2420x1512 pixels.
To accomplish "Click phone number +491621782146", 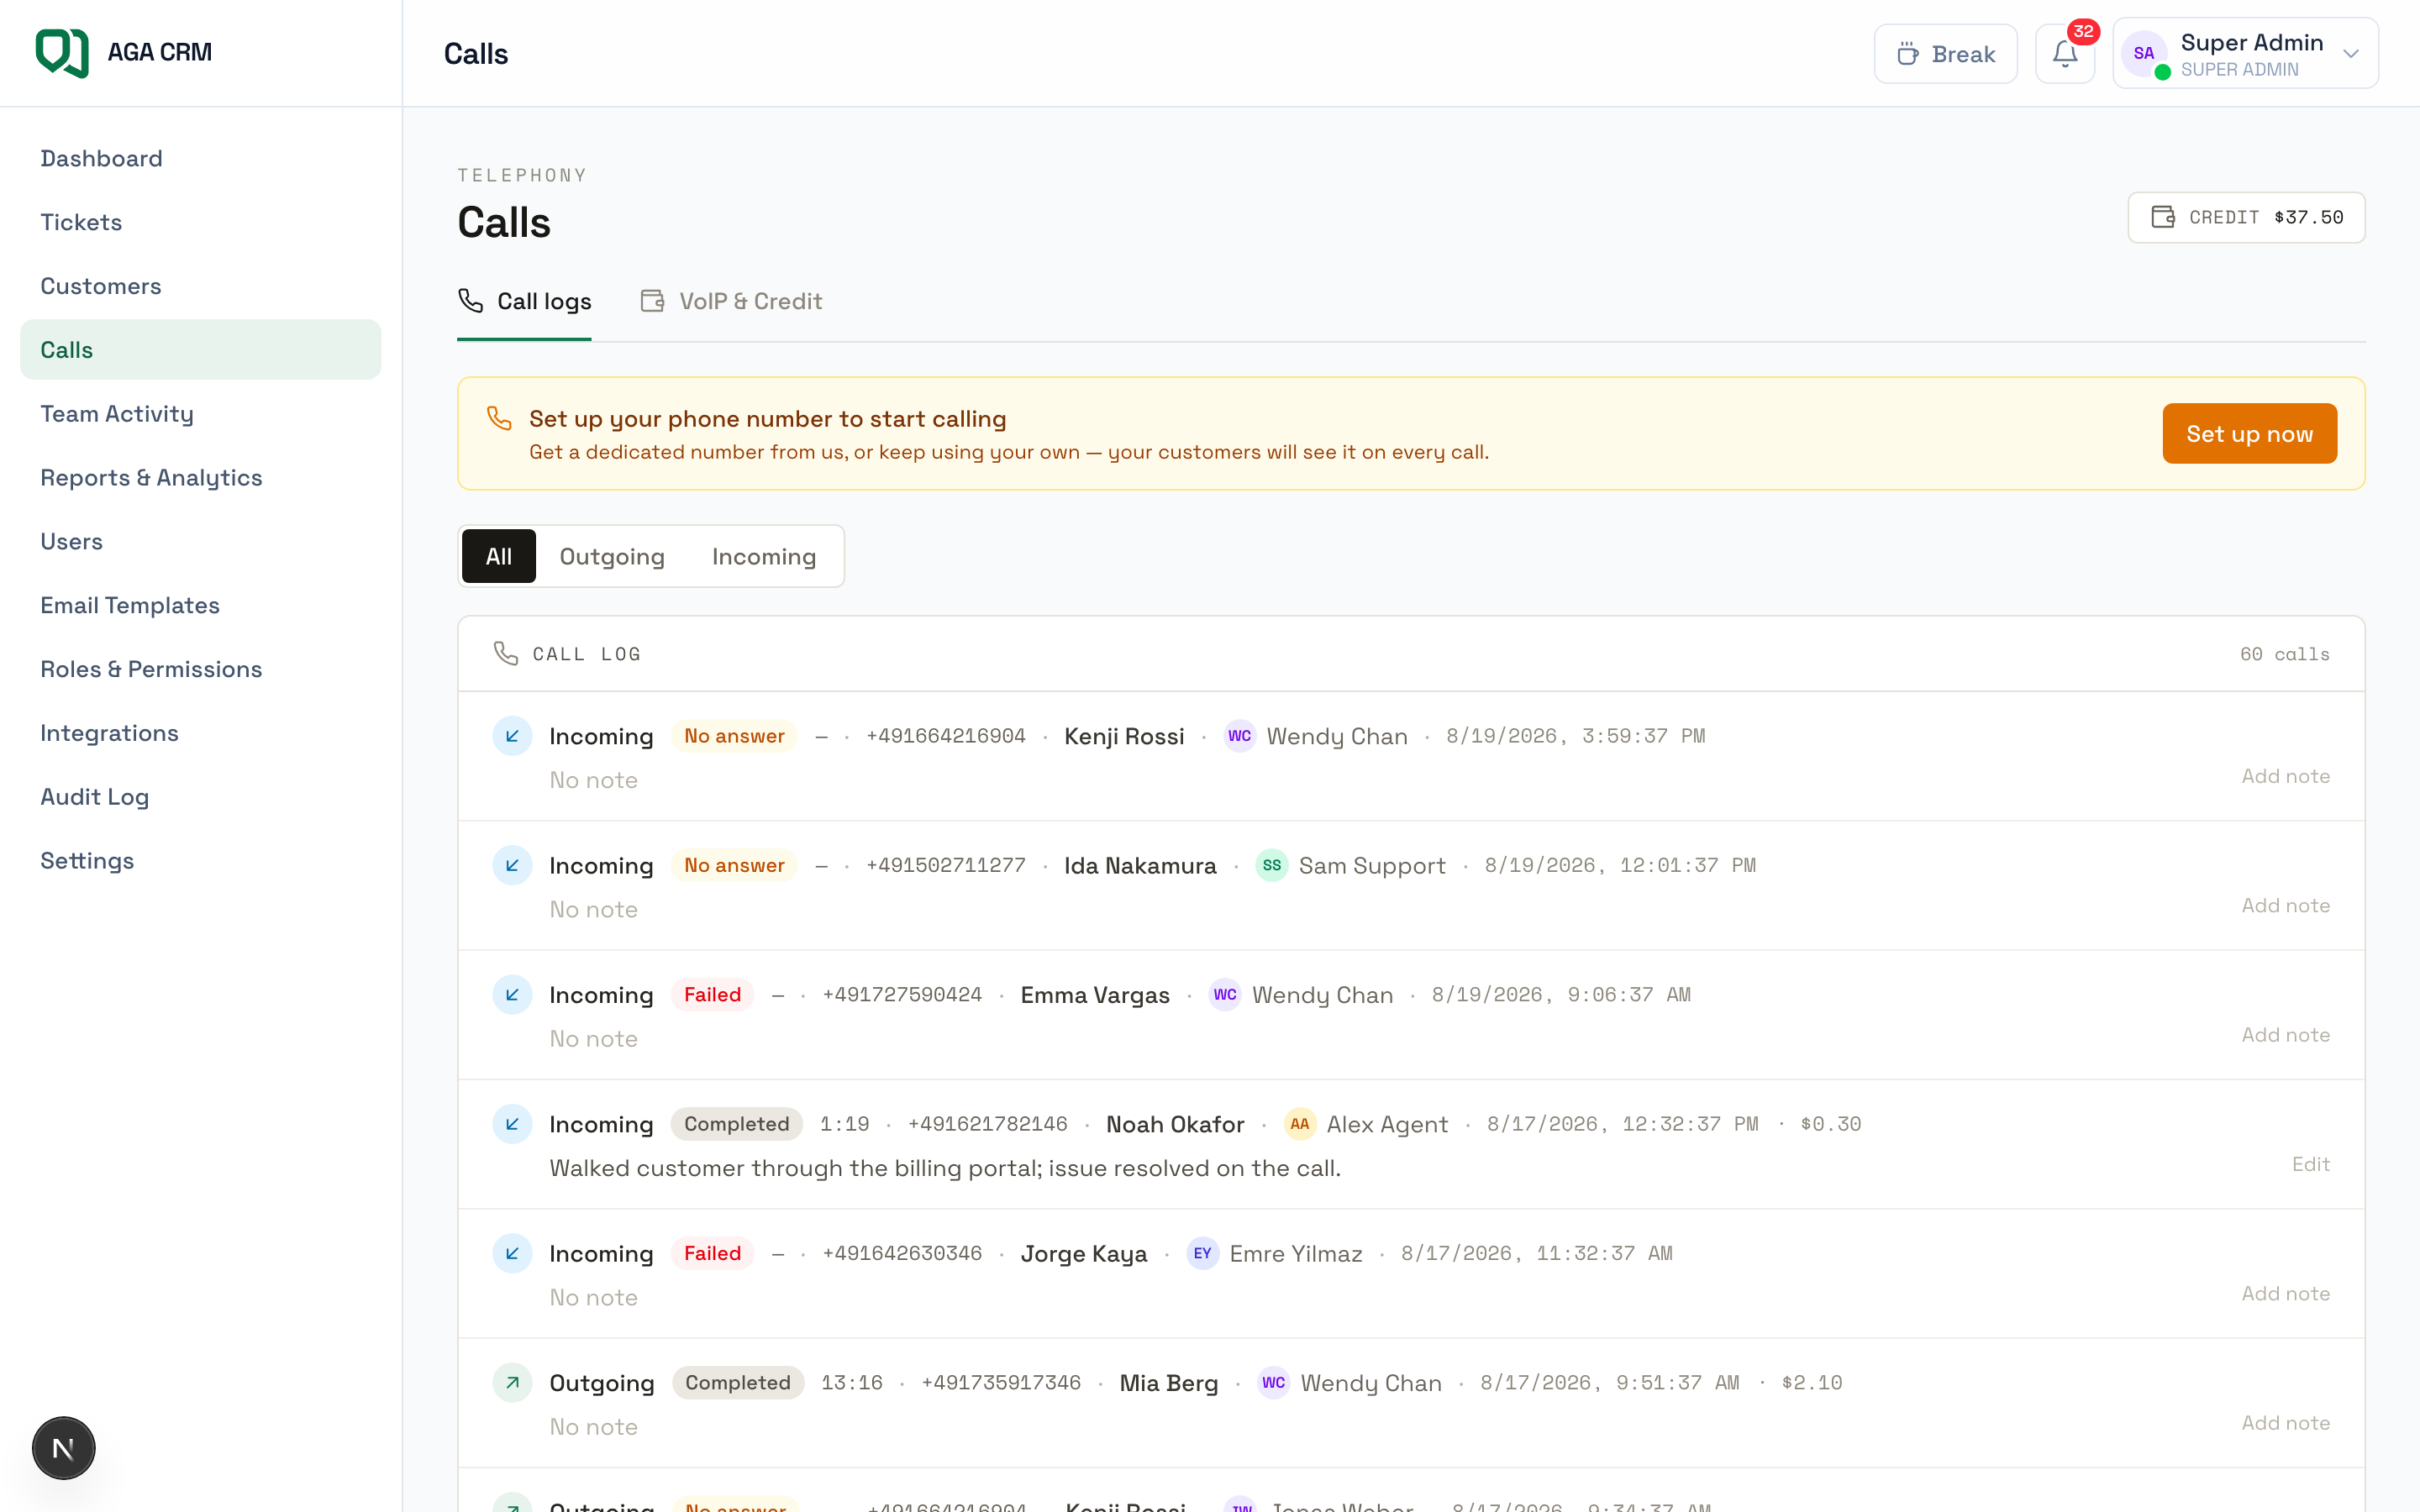I will [x=987, y=1124].
